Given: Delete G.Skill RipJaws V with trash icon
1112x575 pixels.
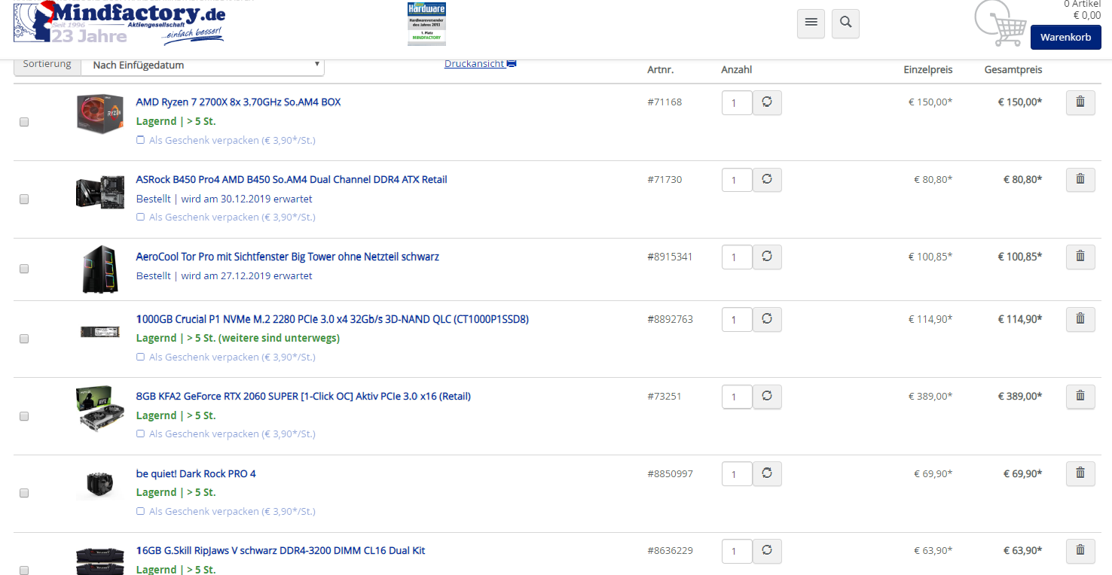Looking at the screenshot, I should point(1080,551).
